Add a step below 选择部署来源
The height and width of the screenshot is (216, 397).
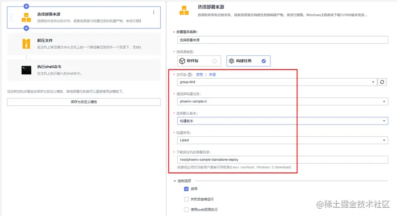pyautogui.click(x=26, y=28)
